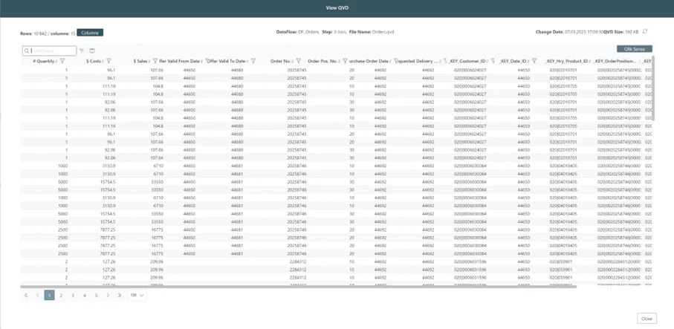
Task: Go to page 2 of results
Action: (61, 296)
